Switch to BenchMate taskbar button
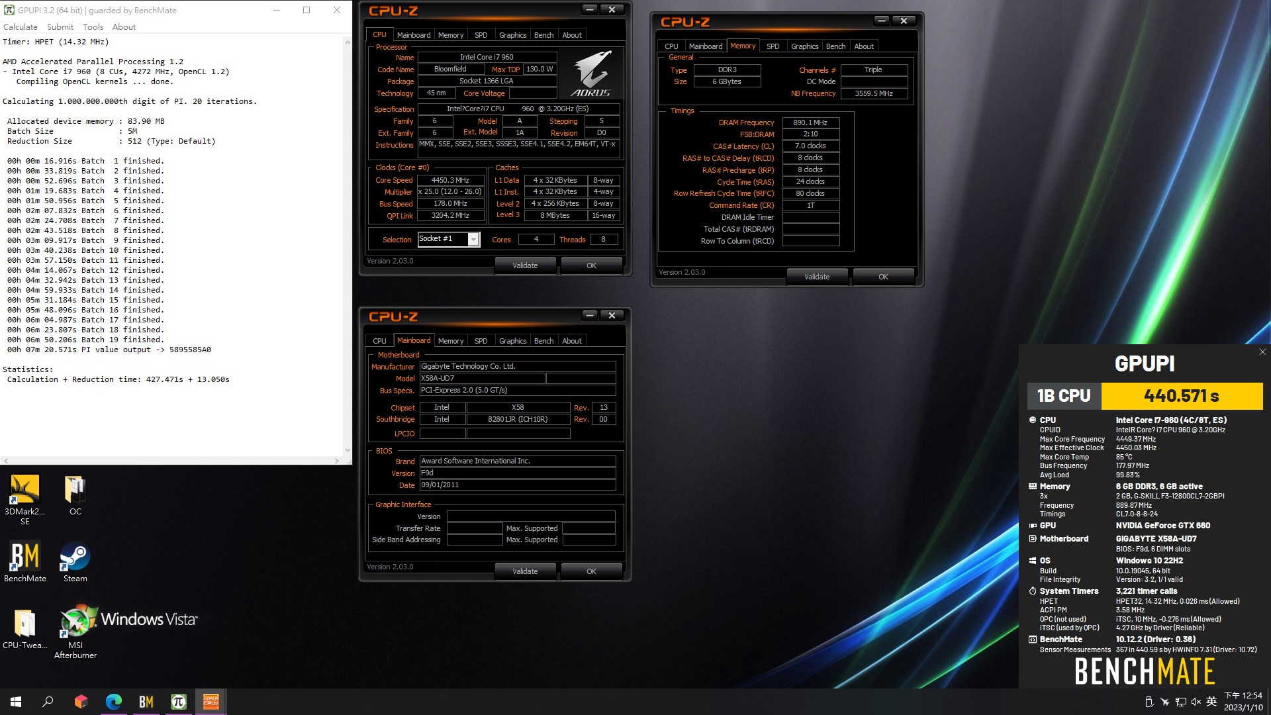This screenshot has width=1271, height=715. click(x=146, y=702)
